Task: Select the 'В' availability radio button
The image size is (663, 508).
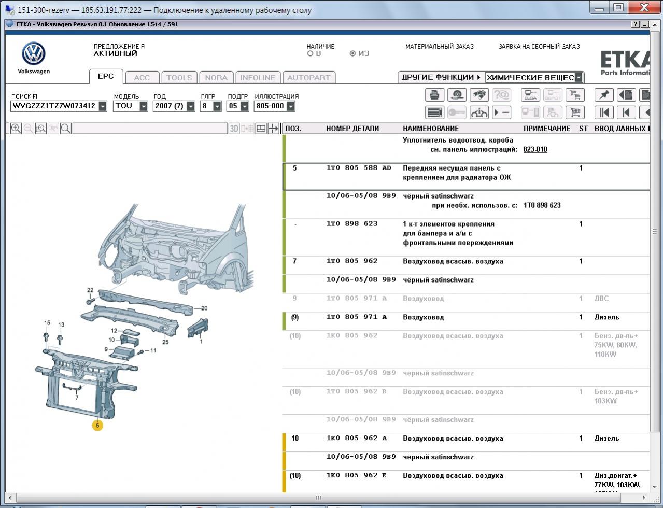Action: pos(311,53)
